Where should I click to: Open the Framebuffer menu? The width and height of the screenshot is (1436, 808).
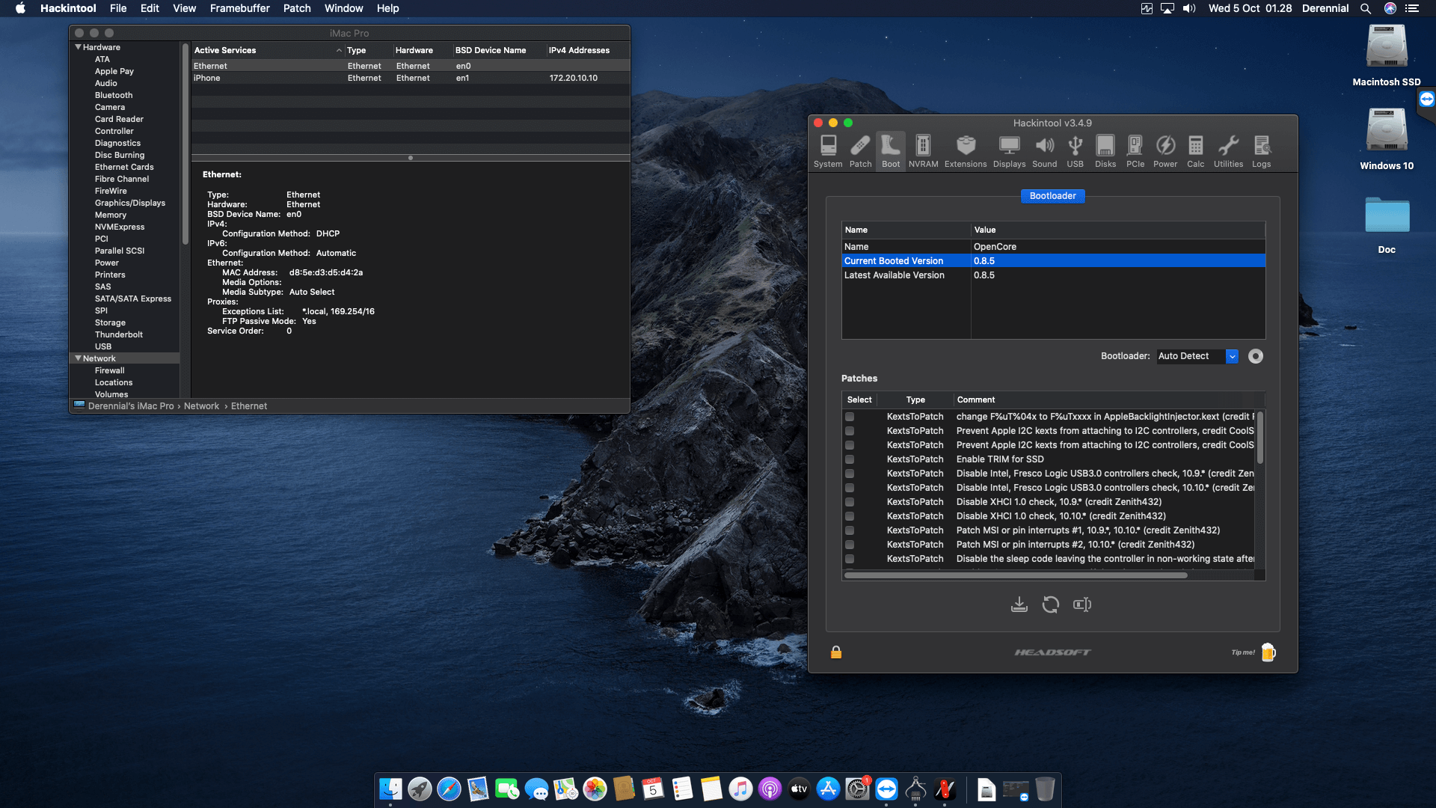(x=239, y=8)
